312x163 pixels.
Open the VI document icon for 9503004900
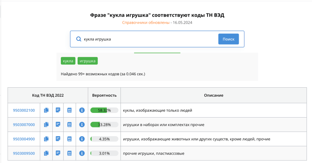(69, 139)
